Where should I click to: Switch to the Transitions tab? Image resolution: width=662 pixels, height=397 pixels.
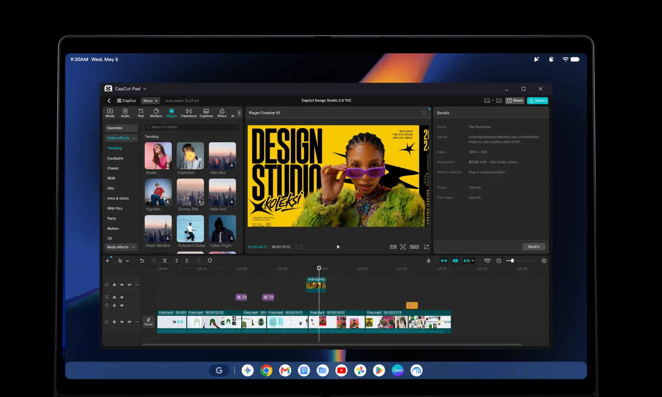click(189, 113)
